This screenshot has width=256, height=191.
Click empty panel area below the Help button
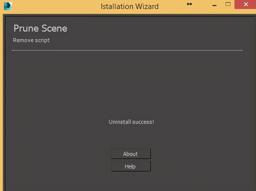[131, 182]
